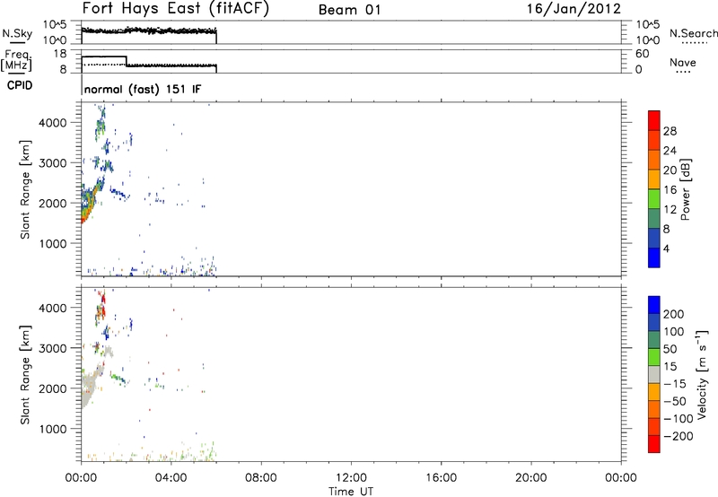Click the '16:00' time tick label
718x497 pixels.
click(441, 478)
